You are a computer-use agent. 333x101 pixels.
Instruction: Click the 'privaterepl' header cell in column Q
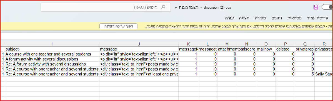tap(305, 49)
